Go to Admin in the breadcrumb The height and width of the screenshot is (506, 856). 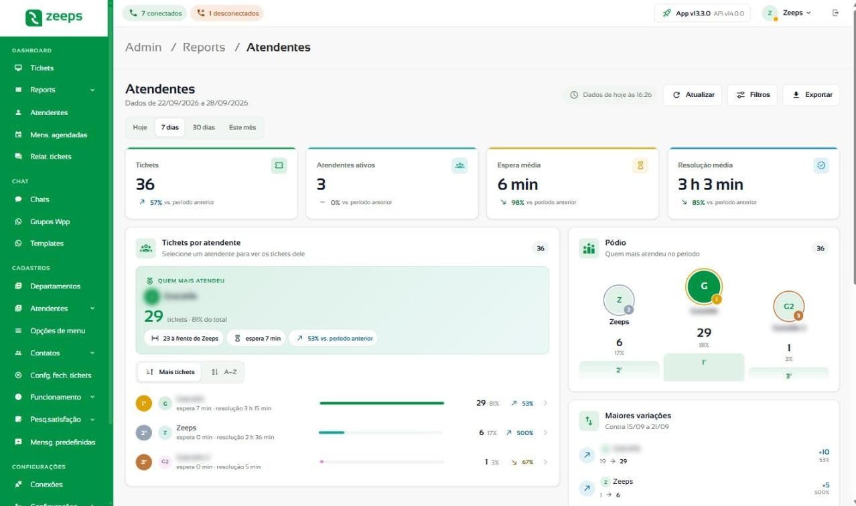pyautogui.click(x=143, y=48)
